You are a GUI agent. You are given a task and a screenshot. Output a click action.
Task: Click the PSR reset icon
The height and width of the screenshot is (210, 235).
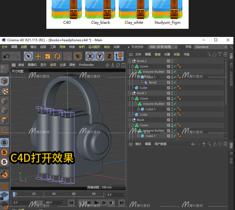(x=67, y=56)
